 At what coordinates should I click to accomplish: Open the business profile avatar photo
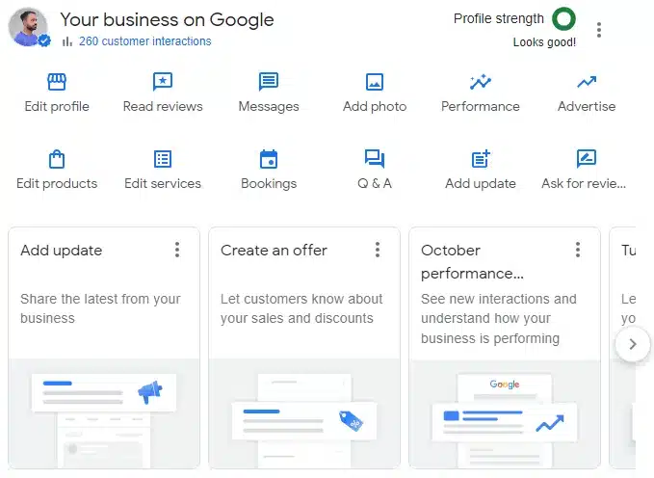(28, 27)
